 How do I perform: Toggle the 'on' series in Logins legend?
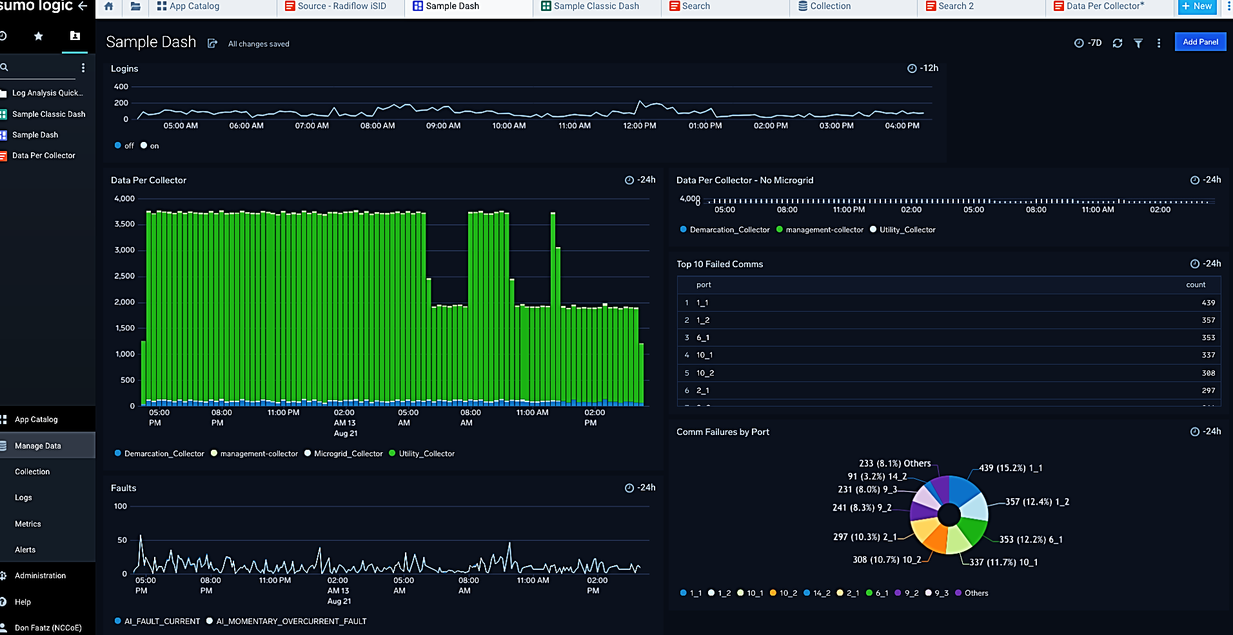click(x=153, y=146)
